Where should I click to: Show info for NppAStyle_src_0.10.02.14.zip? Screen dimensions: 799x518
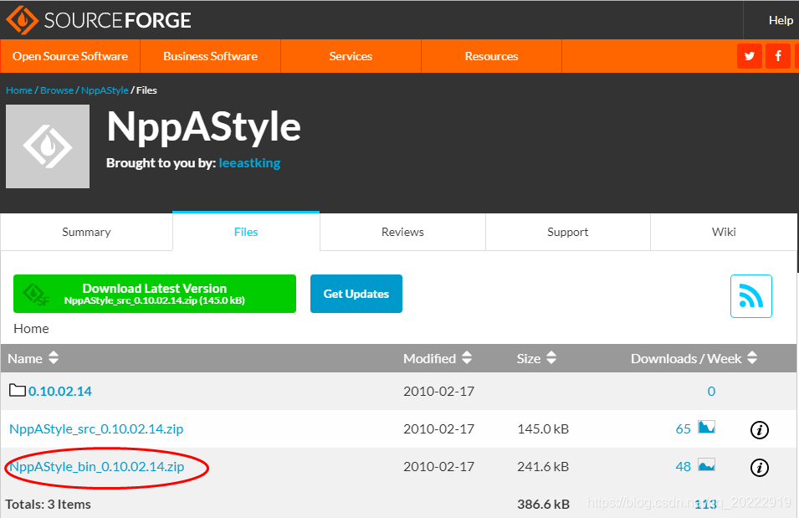759,430
